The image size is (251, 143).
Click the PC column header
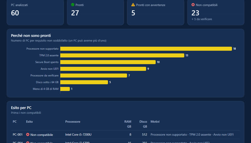(14, 122)
